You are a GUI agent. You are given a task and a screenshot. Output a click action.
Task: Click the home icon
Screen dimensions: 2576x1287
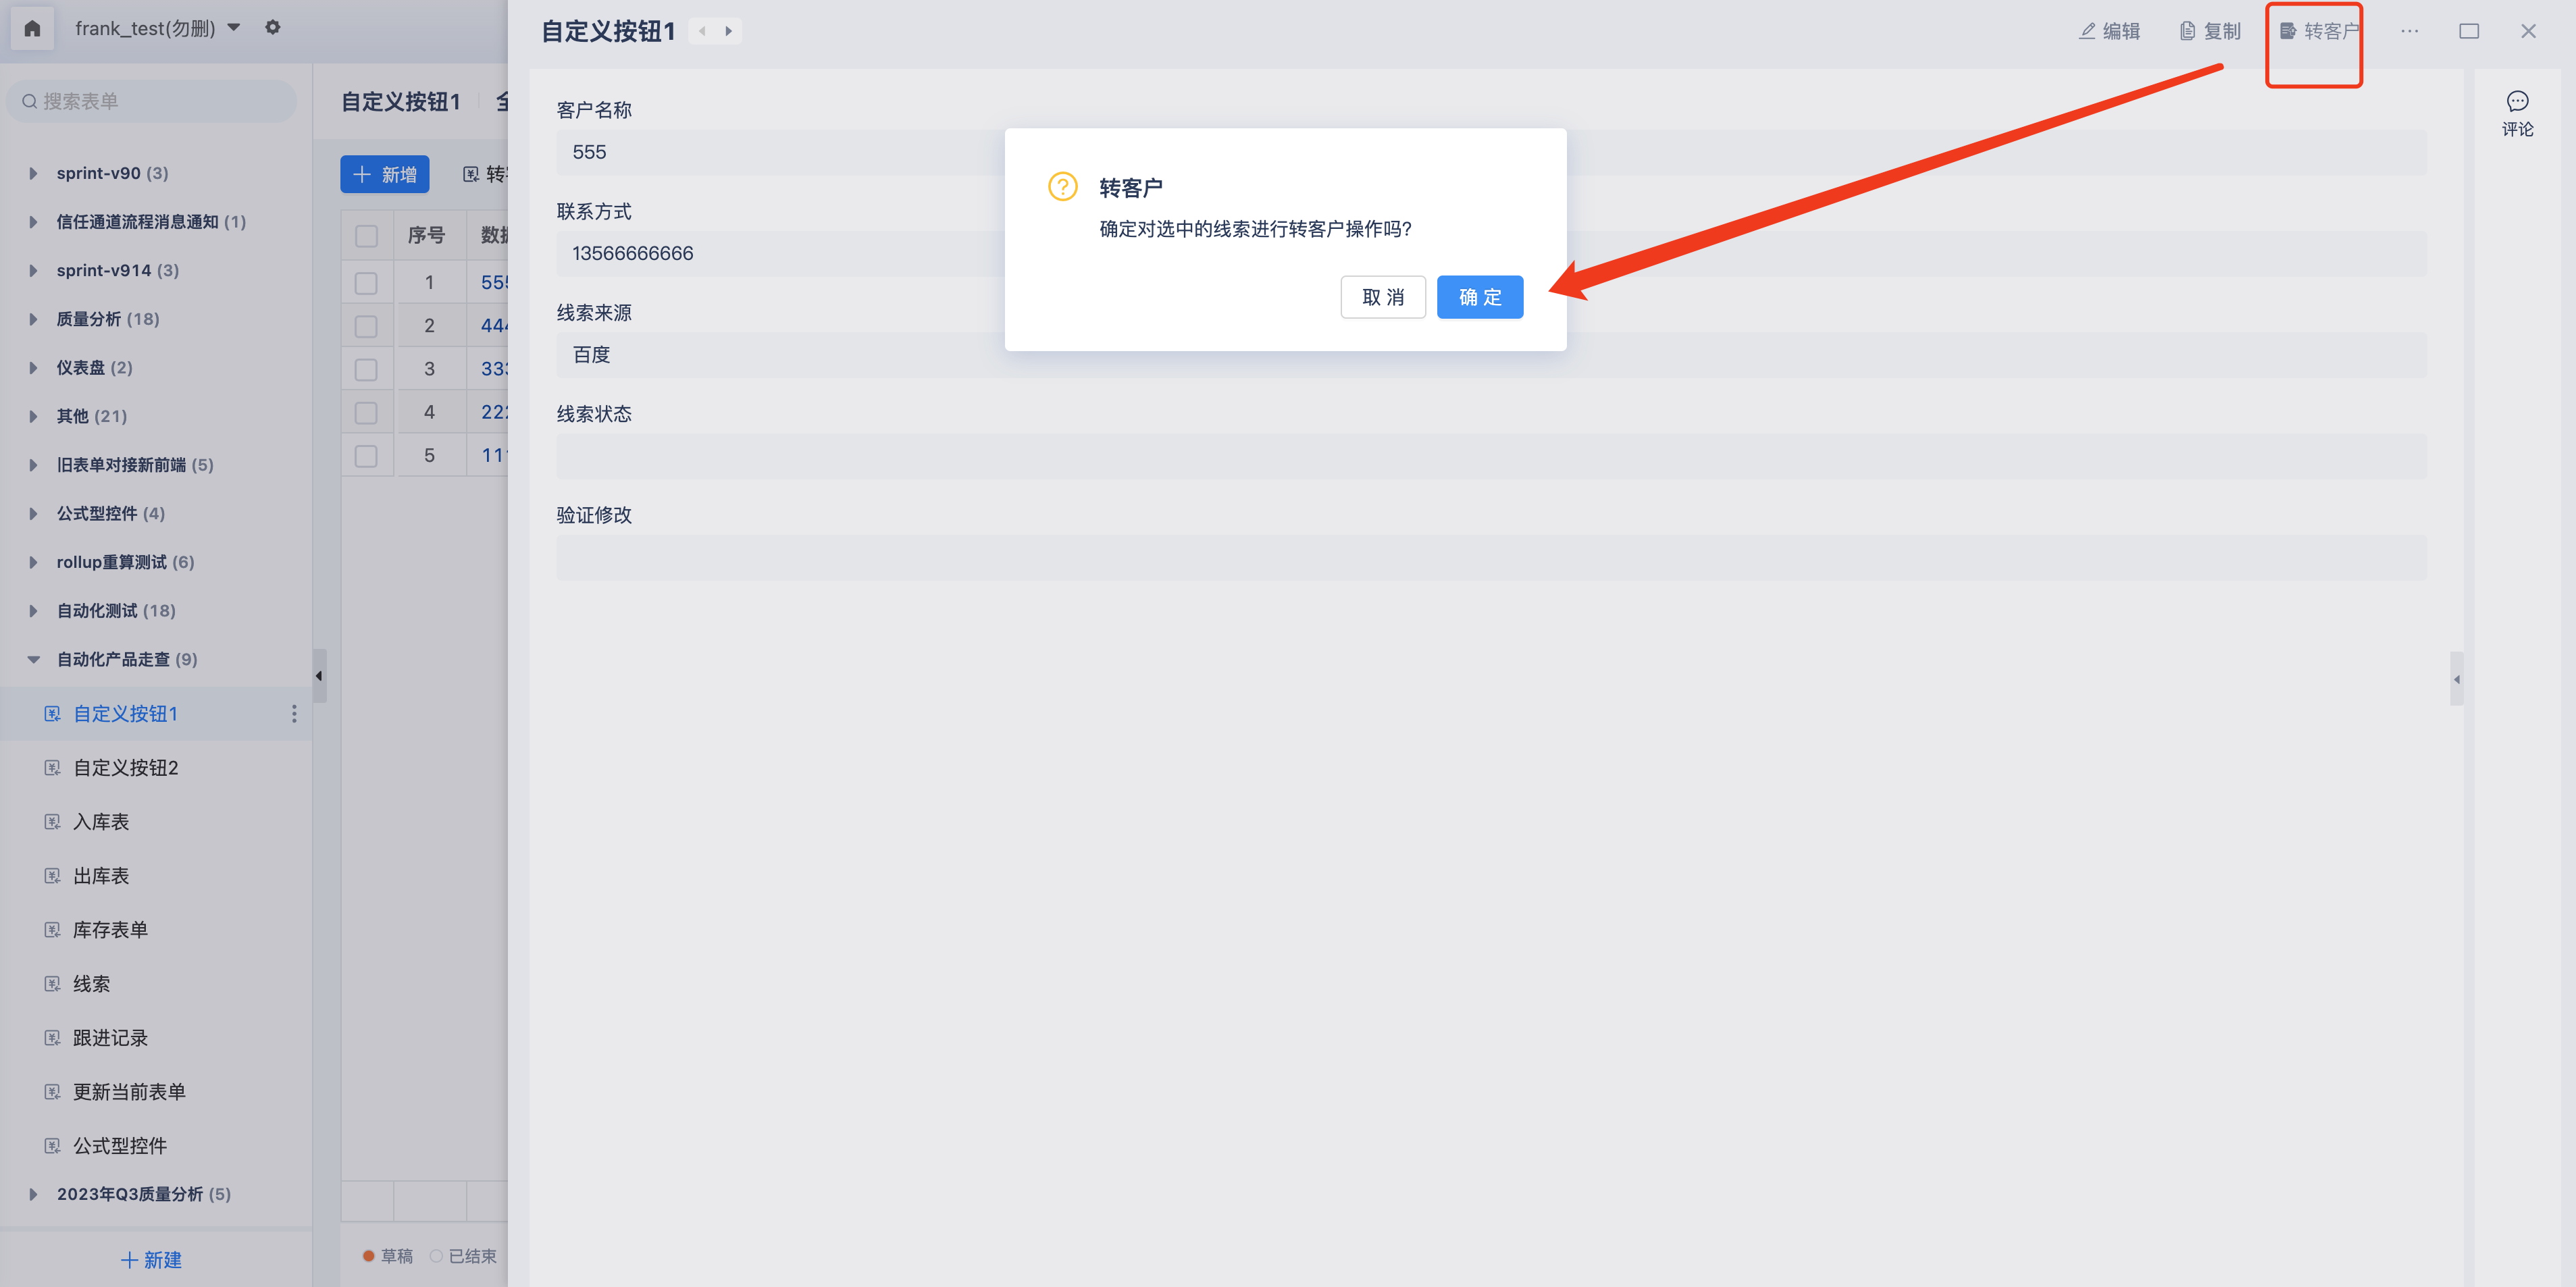click(32, 28)
